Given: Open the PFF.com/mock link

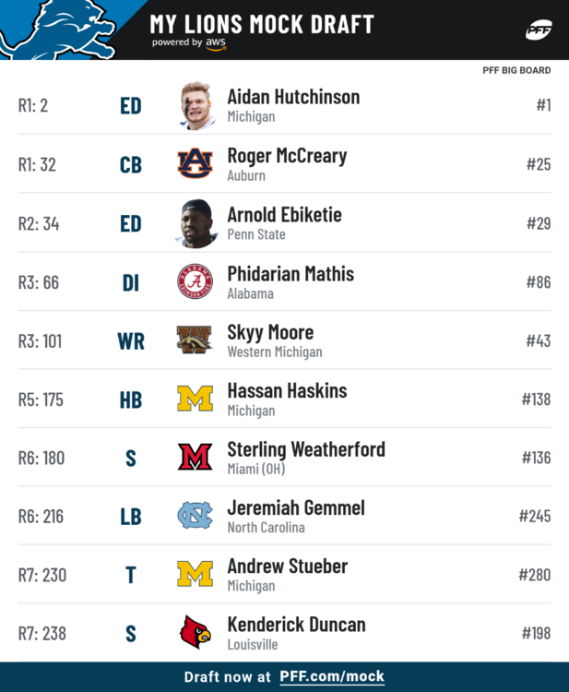Looking at the screenshot, I should click(332, 677).
